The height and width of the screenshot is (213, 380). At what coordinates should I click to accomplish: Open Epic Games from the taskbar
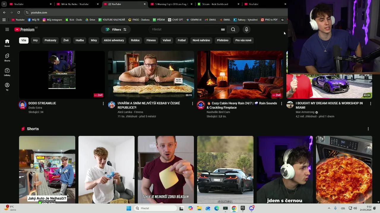243,208
